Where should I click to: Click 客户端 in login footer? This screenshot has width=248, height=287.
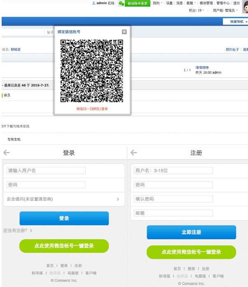(x=91, y=273)
